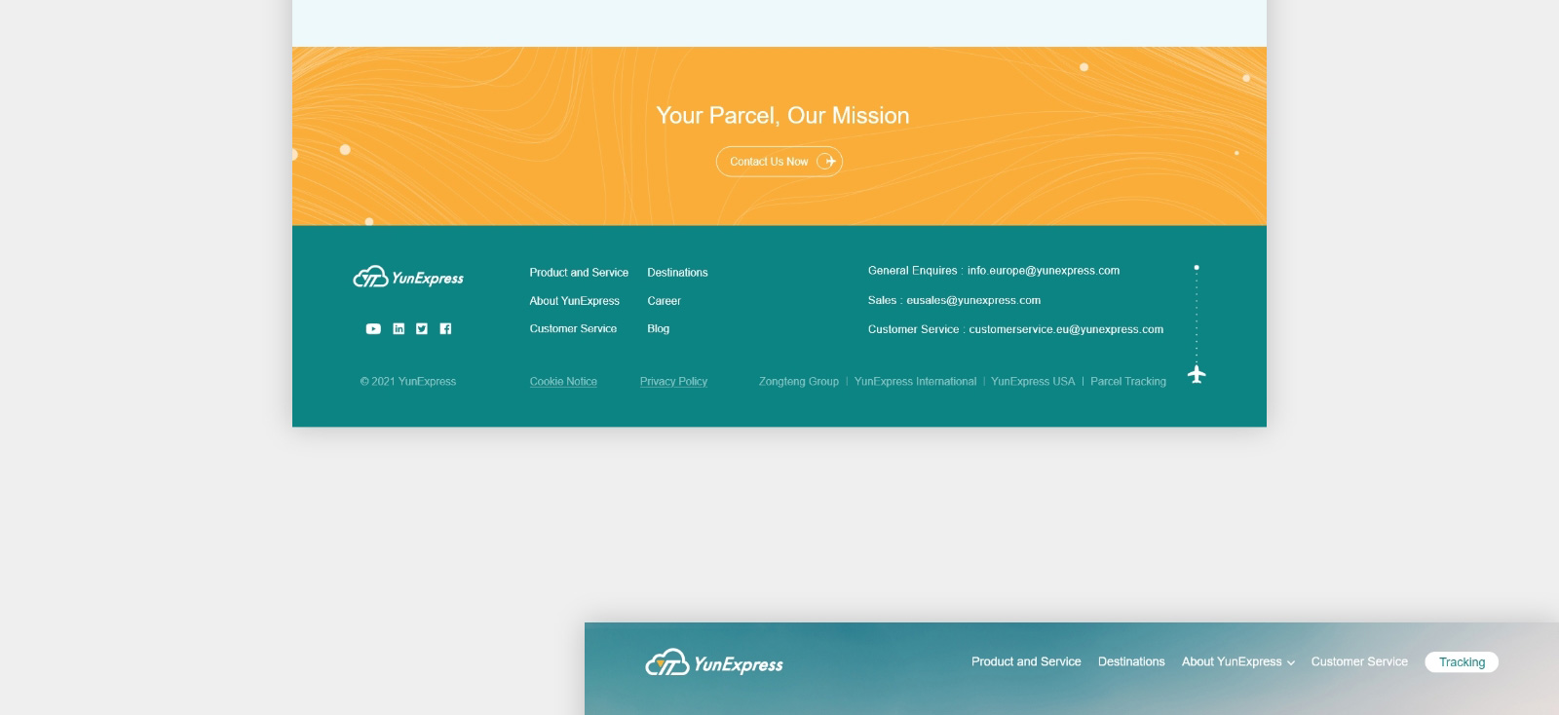Viewport: 1559px width, 715px height.
Task: Open the Parcel Tracking footer link
Action: pos(1127,382)
